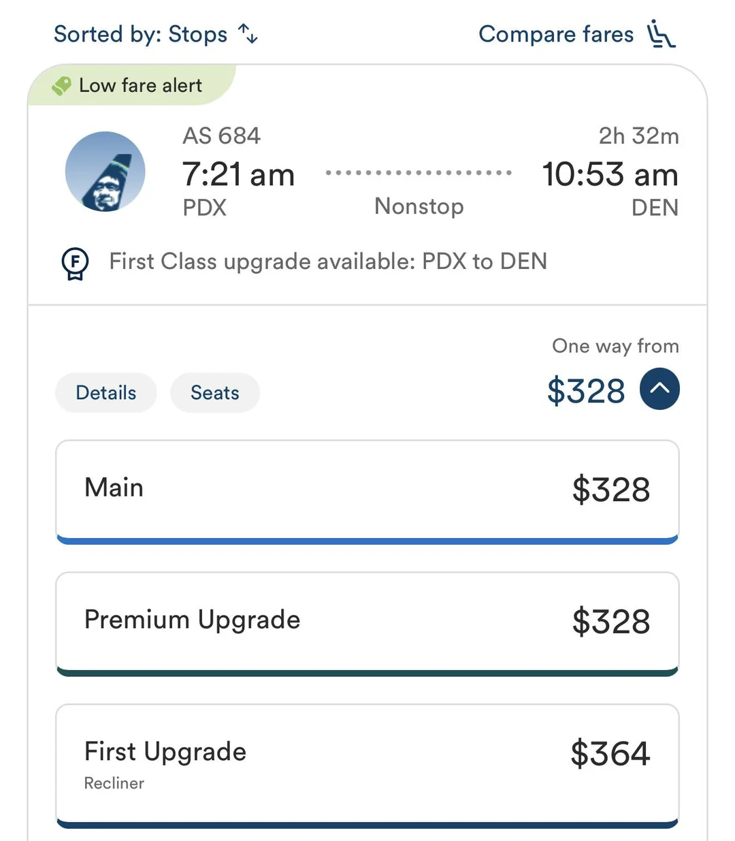Viewport: 735px width, 841px height.
Task: Open the Compare fares link
Action: (555, 34)
